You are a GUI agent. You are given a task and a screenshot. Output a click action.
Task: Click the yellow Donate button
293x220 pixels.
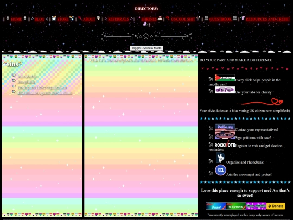click(276, 206)
